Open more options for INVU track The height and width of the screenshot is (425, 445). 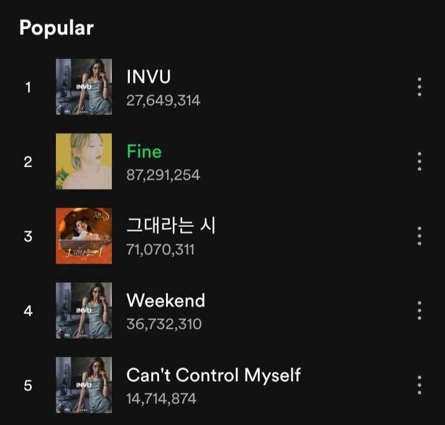(x=420, y=87)
